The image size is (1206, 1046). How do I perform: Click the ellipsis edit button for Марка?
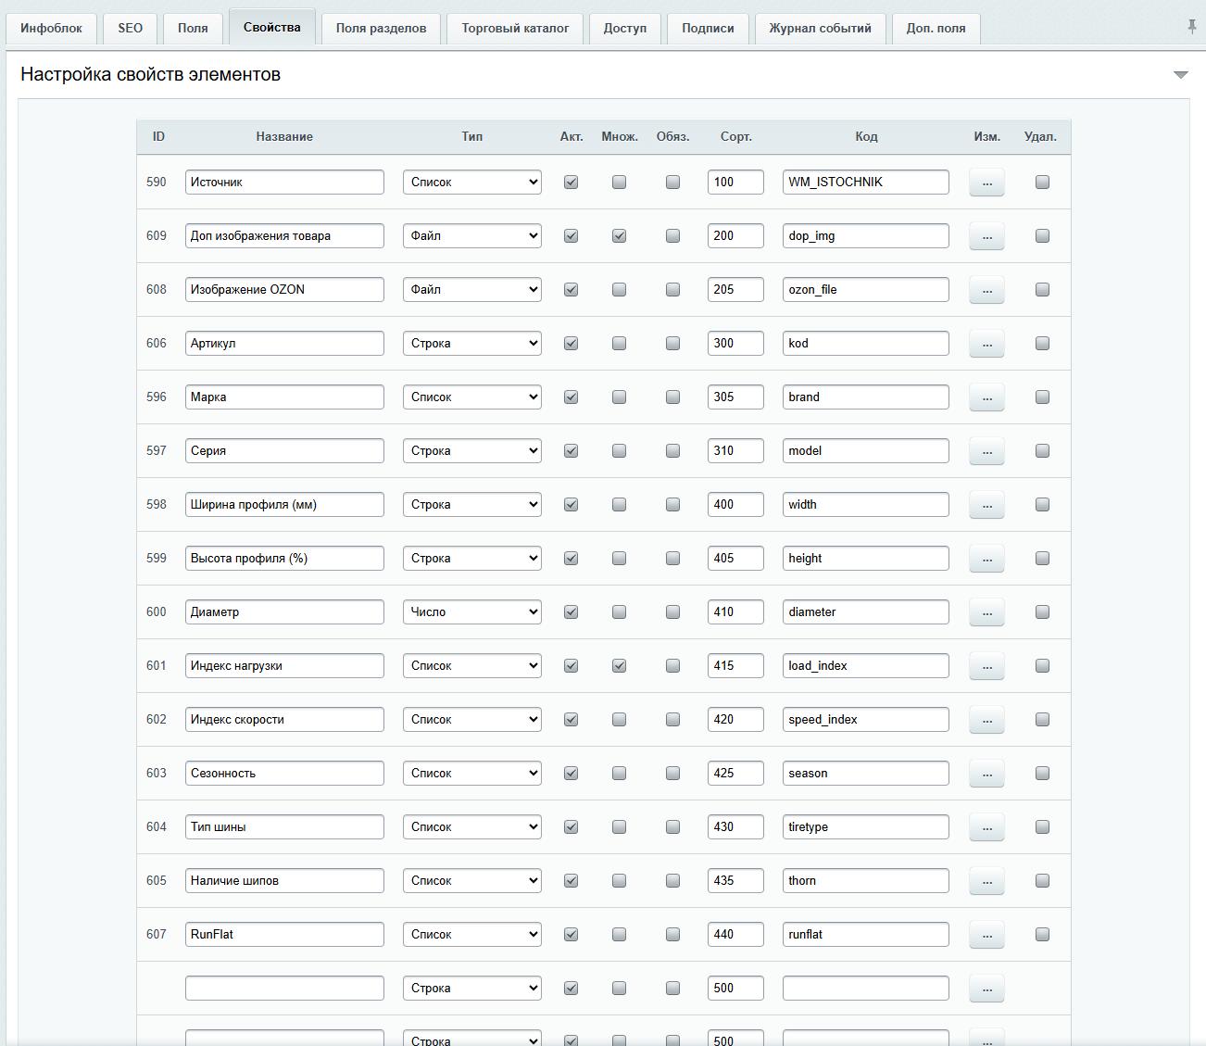(986, 397)
